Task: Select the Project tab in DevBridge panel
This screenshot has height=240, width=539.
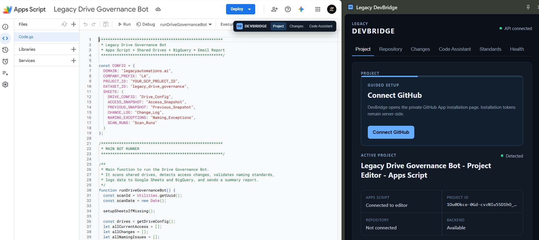Action: pos(363,49)
